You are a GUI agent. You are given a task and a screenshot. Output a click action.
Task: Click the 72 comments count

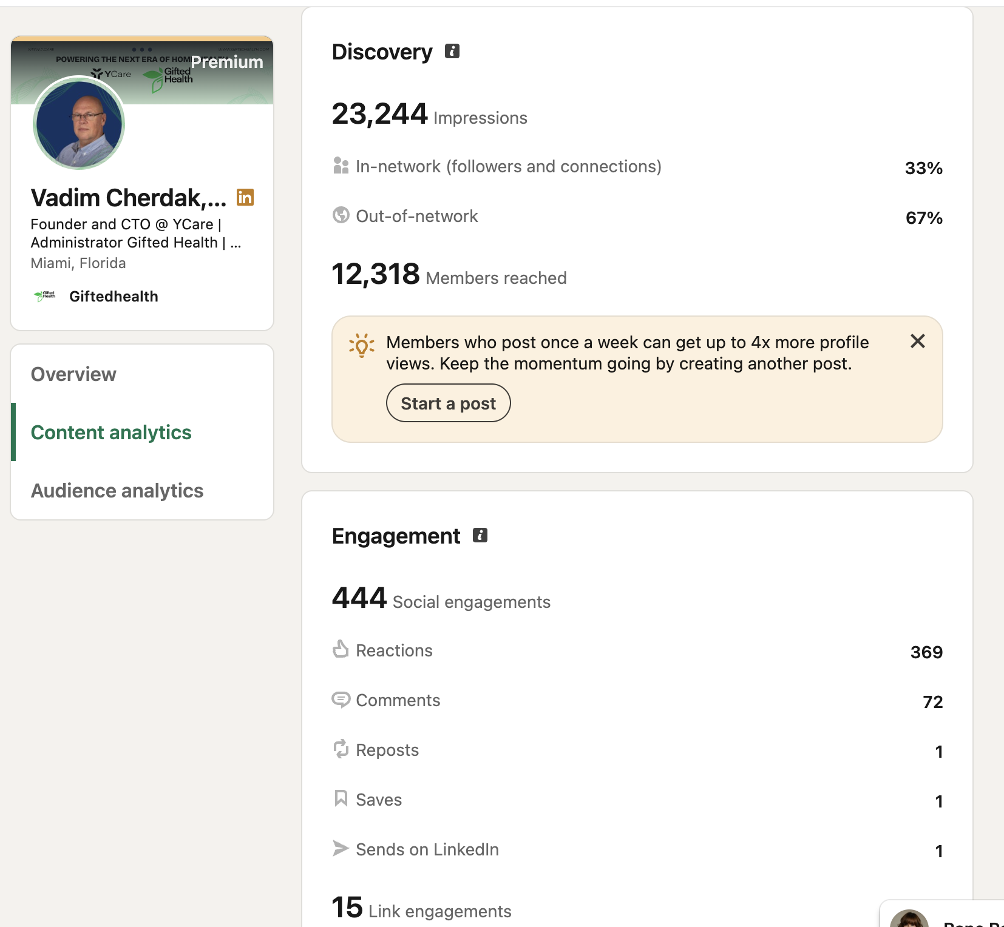point(933,702)
